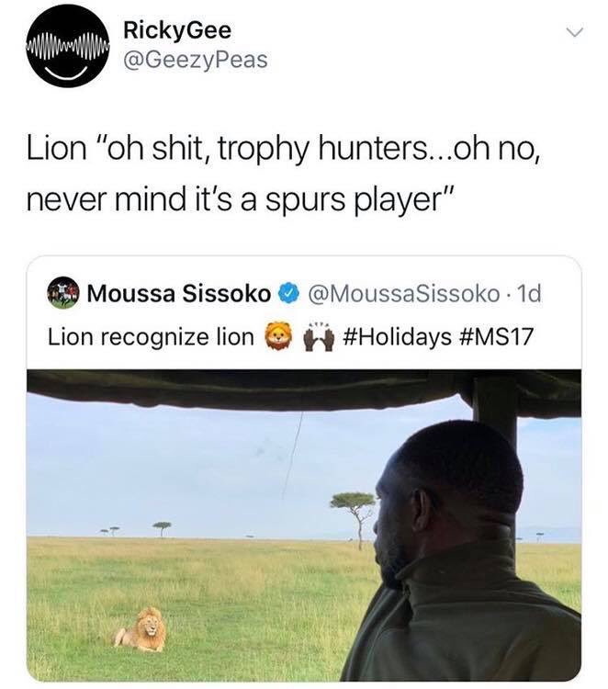Expand the tweet options chevron

(x=574, y=32)
